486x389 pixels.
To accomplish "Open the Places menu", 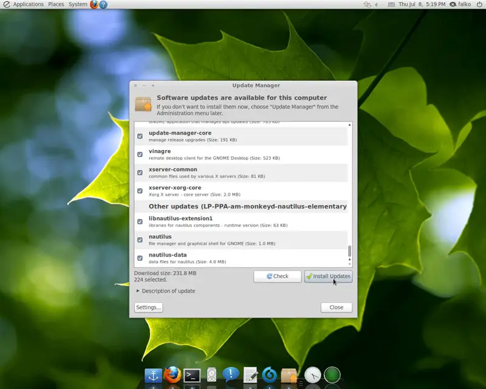I will (x=56, y=4).
